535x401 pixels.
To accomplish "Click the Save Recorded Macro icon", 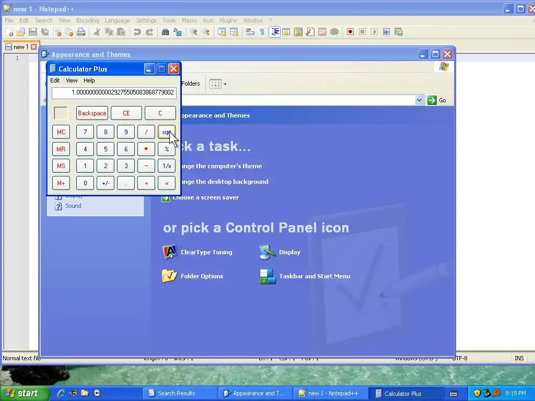I will [399, 32].
